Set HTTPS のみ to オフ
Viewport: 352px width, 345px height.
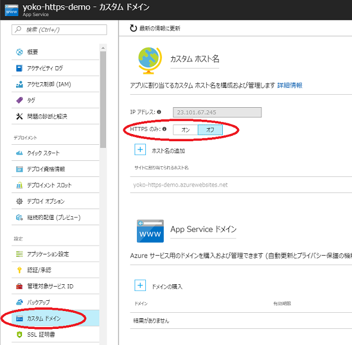tap(210, 130)
